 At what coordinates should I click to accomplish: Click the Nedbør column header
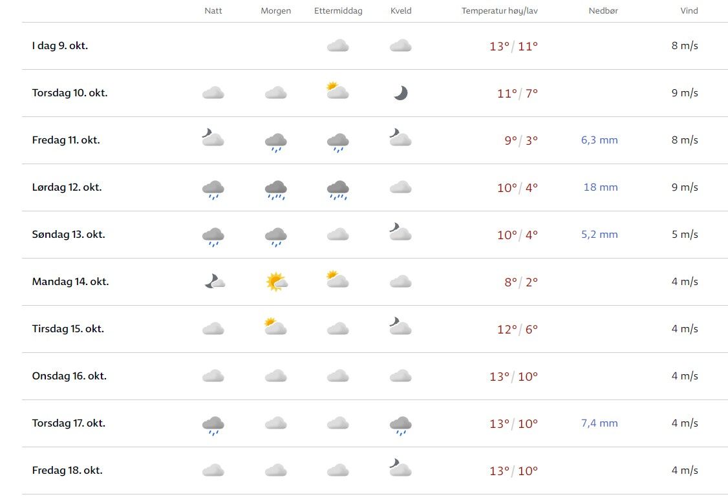[x=603, y=10]
